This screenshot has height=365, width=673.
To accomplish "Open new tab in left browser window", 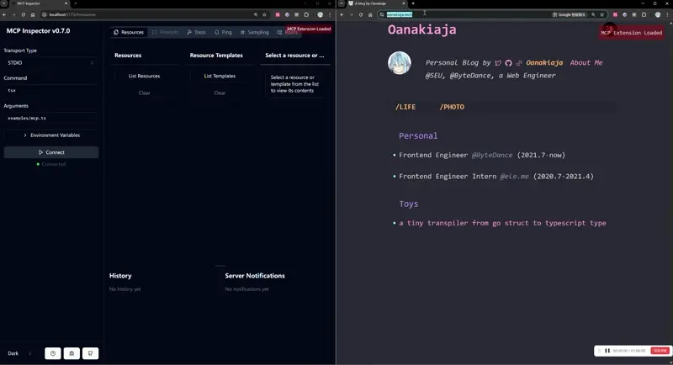I will point(76,3).
